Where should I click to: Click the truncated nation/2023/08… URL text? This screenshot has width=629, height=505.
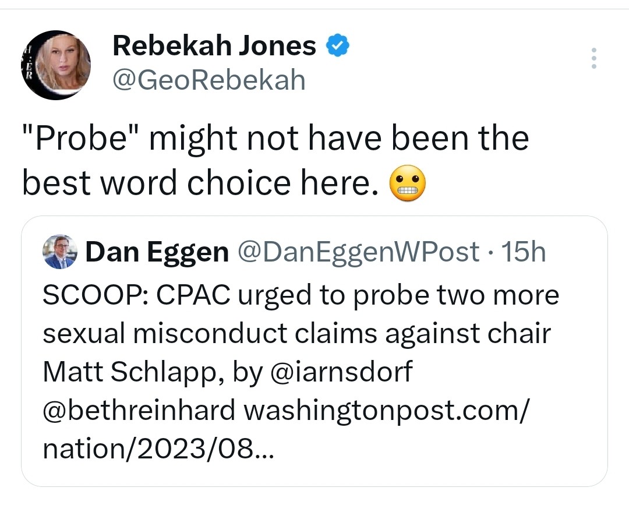158,449
